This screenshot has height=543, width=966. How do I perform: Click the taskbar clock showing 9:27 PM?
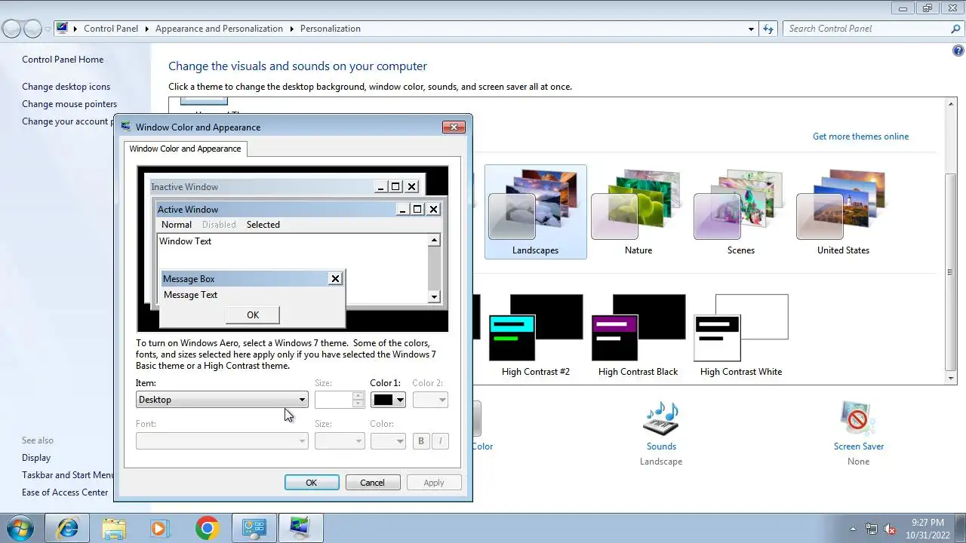point(928,528)
